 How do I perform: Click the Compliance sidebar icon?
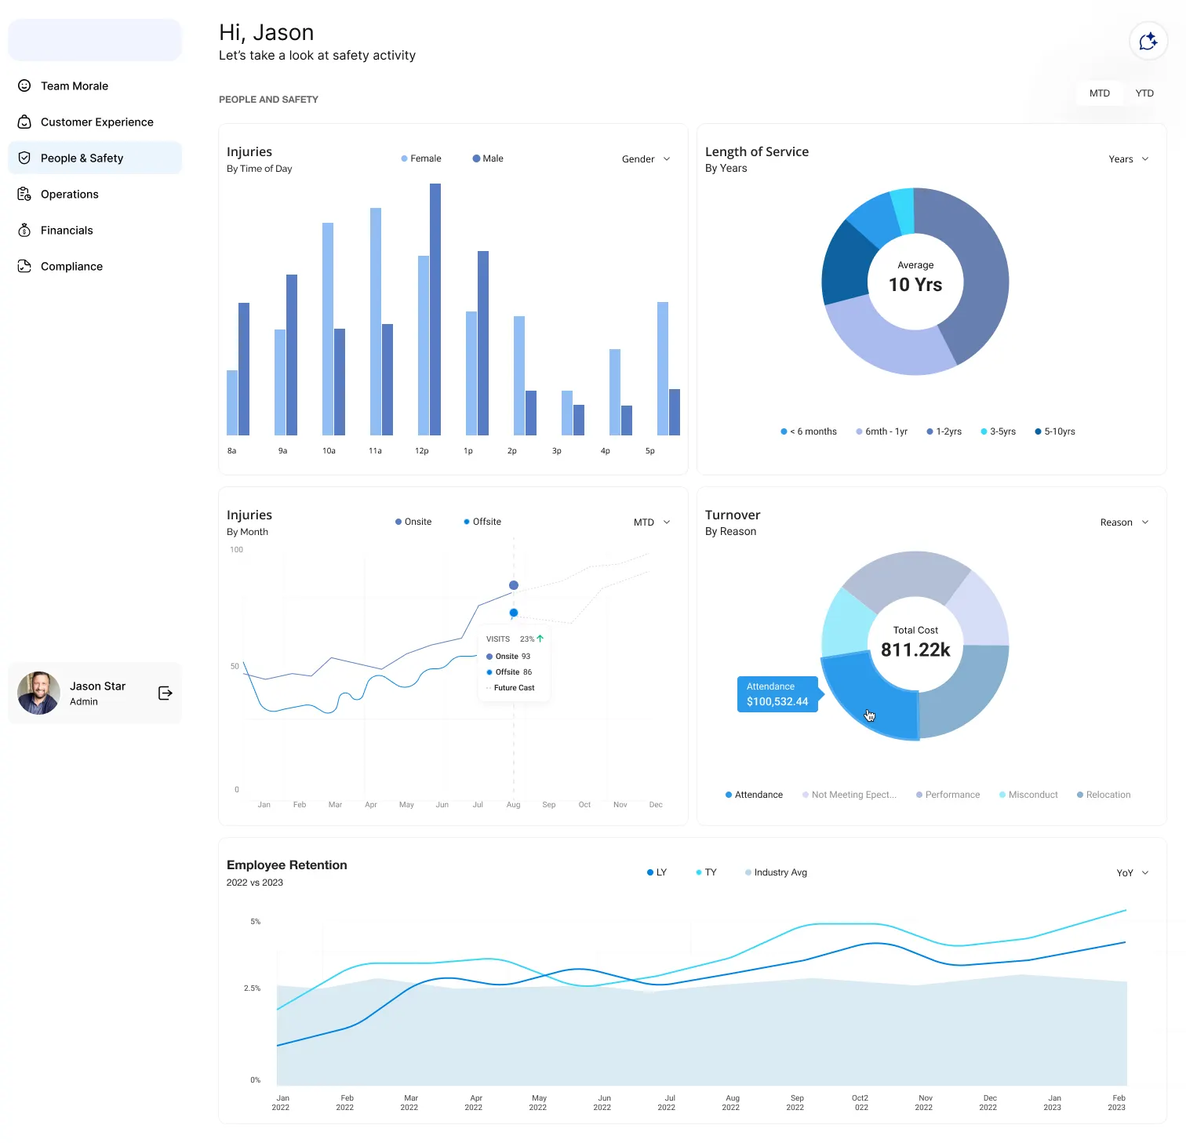[x=24, y=266]
